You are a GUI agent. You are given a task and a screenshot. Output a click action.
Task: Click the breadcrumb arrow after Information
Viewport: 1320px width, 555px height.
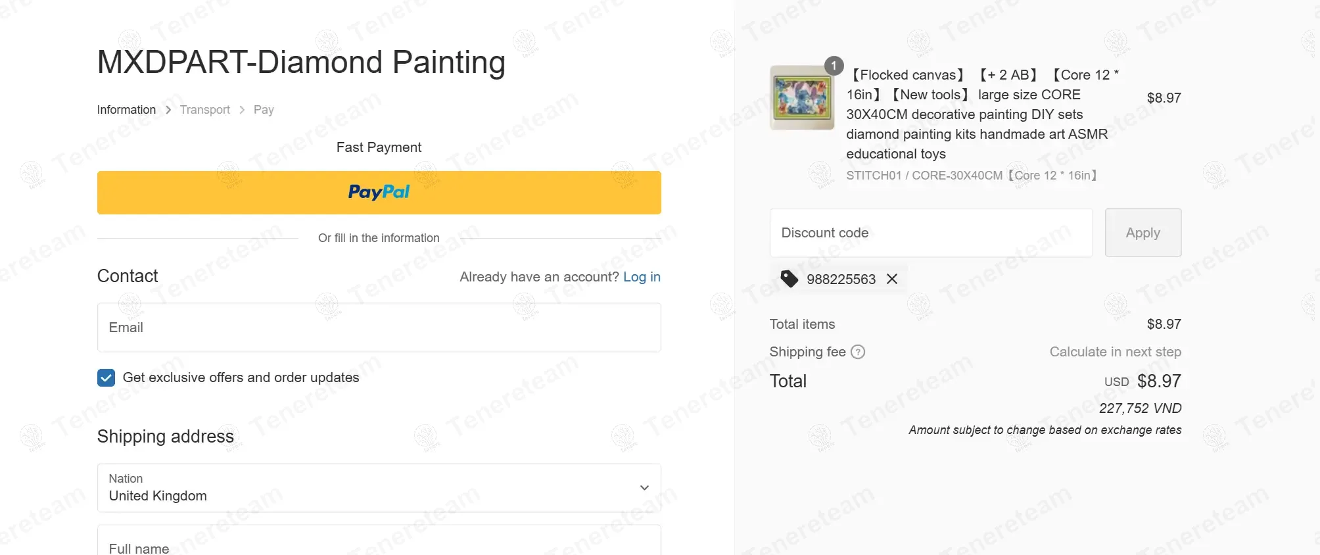pyautogui.click(x=168, y=110)
